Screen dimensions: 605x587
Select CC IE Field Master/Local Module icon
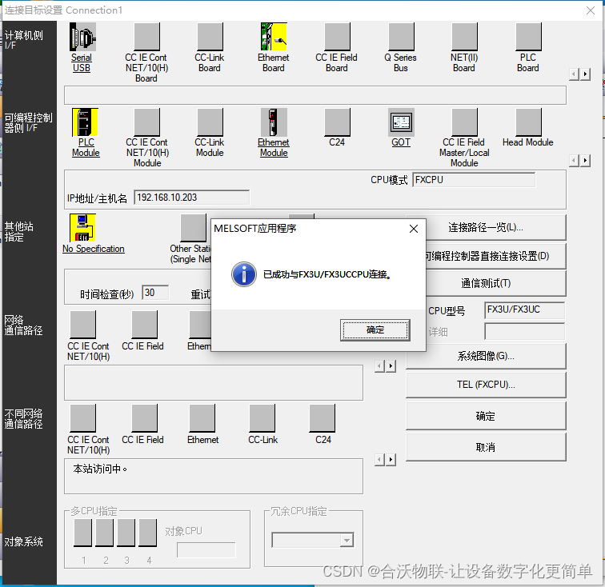[464, 122]
